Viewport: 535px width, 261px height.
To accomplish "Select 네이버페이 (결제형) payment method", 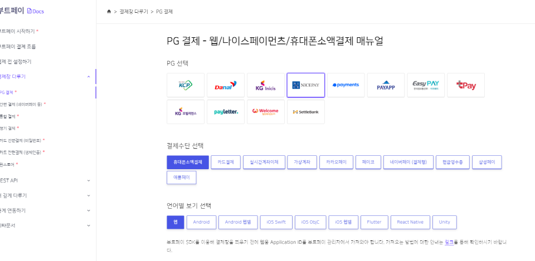I will point(408,162).
